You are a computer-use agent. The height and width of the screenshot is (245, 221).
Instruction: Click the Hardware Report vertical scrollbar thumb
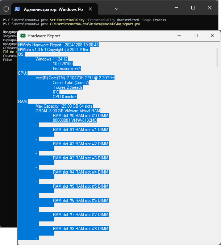click(x=217, y=58)
